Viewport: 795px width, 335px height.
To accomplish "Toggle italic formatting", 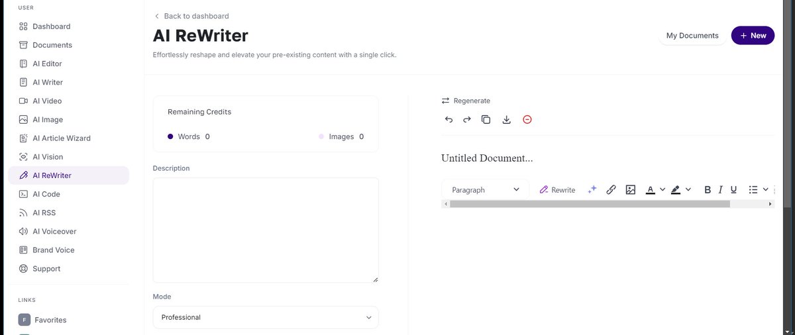I will [x=721, y=189].
